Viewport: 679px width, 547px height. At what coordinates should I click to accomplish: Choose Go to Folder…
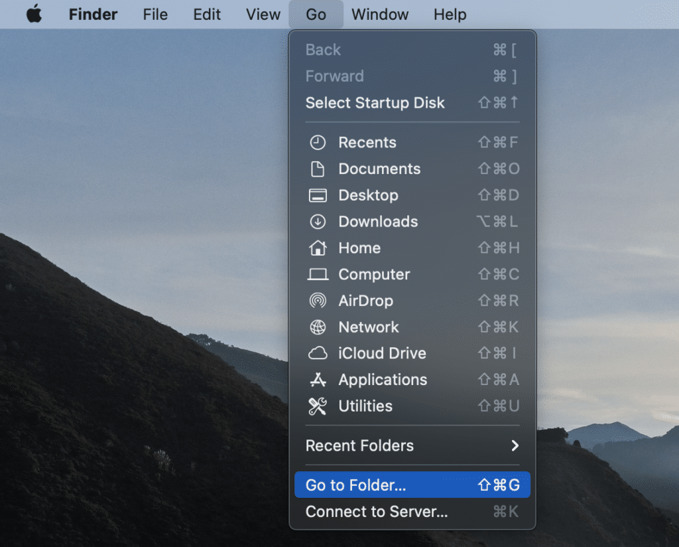point(412,485)
